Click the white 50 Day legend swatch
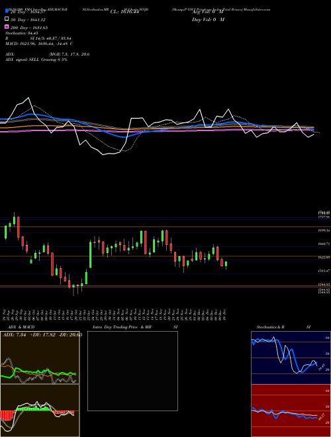The height and width of the screenshot is (437, 331). (7, 19)
